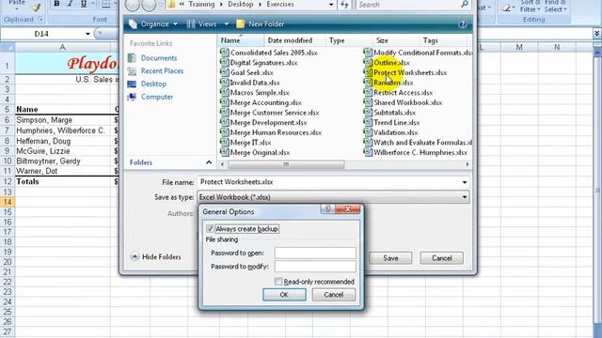Click Cancel in General Options dialog
Viewport: 602px width, 338px height.
coord(333,295)
